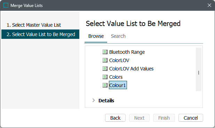Click the Colour1 value list icon
This screenshot has width=215, height=128.
[105, 85]
